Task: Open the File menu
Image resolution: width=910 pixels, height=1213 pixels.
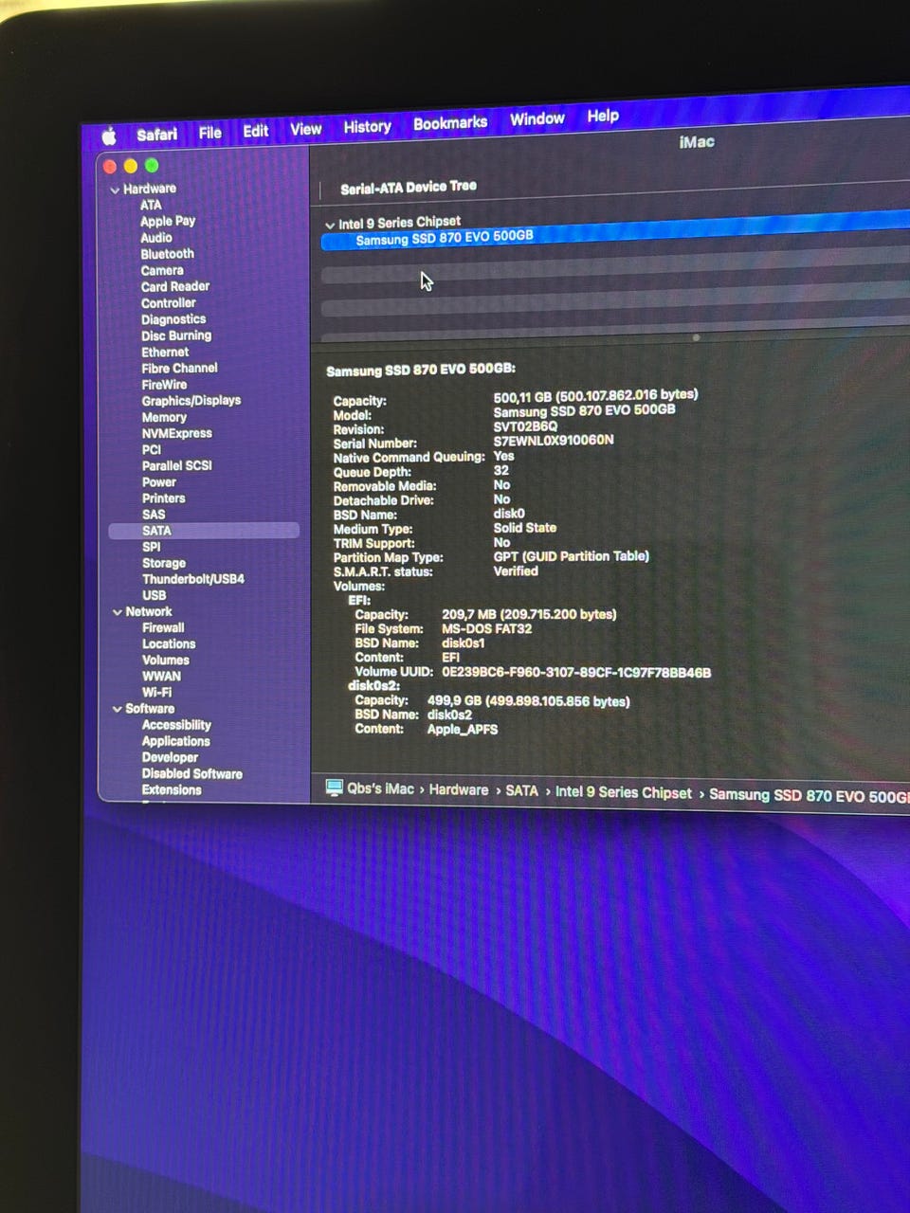Action: [x=210, y=133]
